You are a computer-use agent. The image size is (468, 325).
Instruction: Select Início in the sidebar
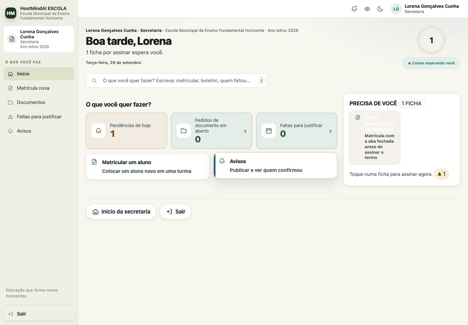[x=39, y=74]
